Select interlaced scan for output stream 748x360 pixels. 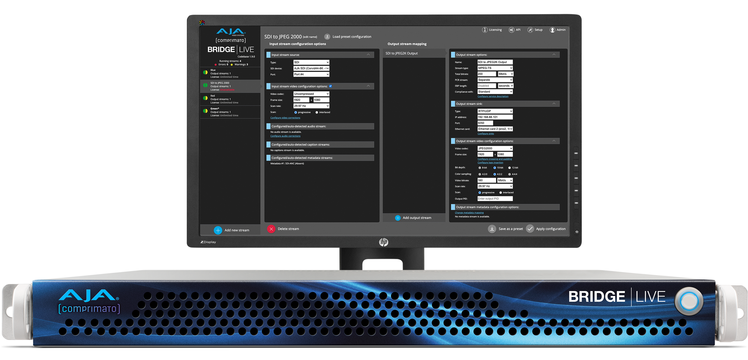coord(501,193)
